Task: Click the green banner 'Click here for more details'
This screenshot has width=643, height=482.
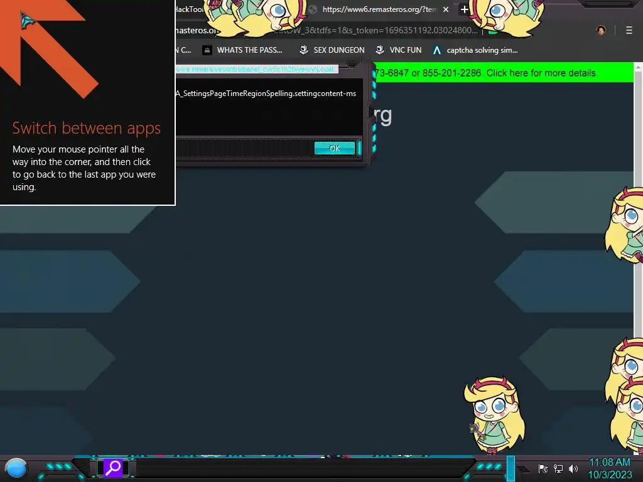Action: tap(541, 73)
